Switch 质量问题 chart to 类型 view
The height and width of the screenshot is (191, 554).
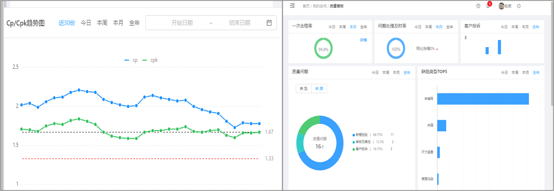tap(303, 88)
